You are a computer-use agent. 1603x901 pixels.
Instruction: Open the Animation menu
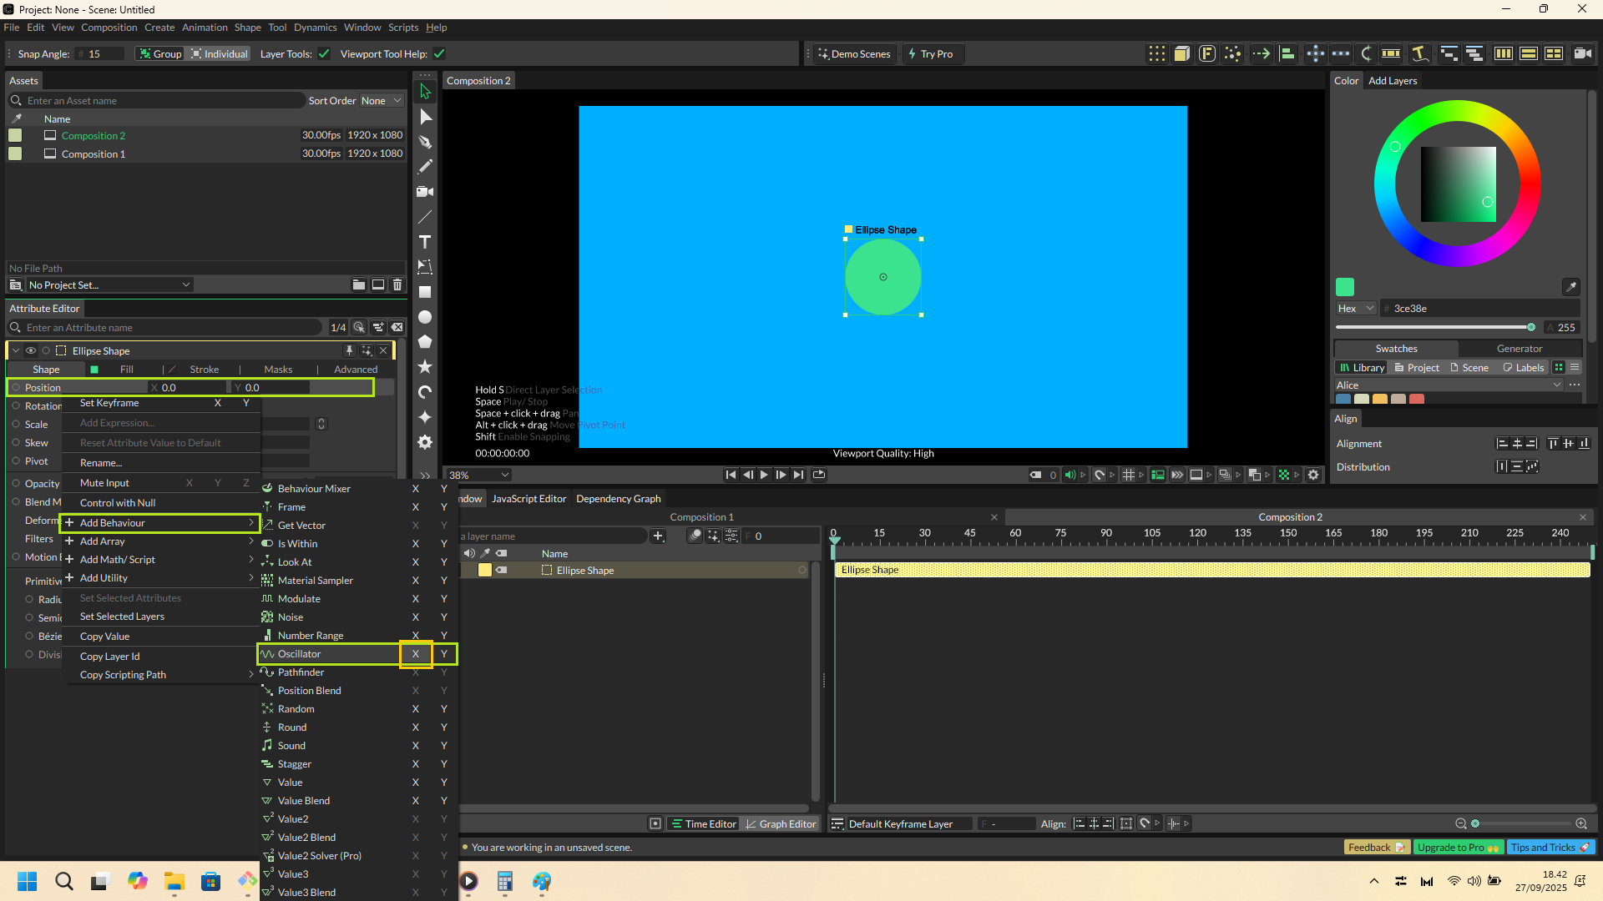click(x=205, y=28)
